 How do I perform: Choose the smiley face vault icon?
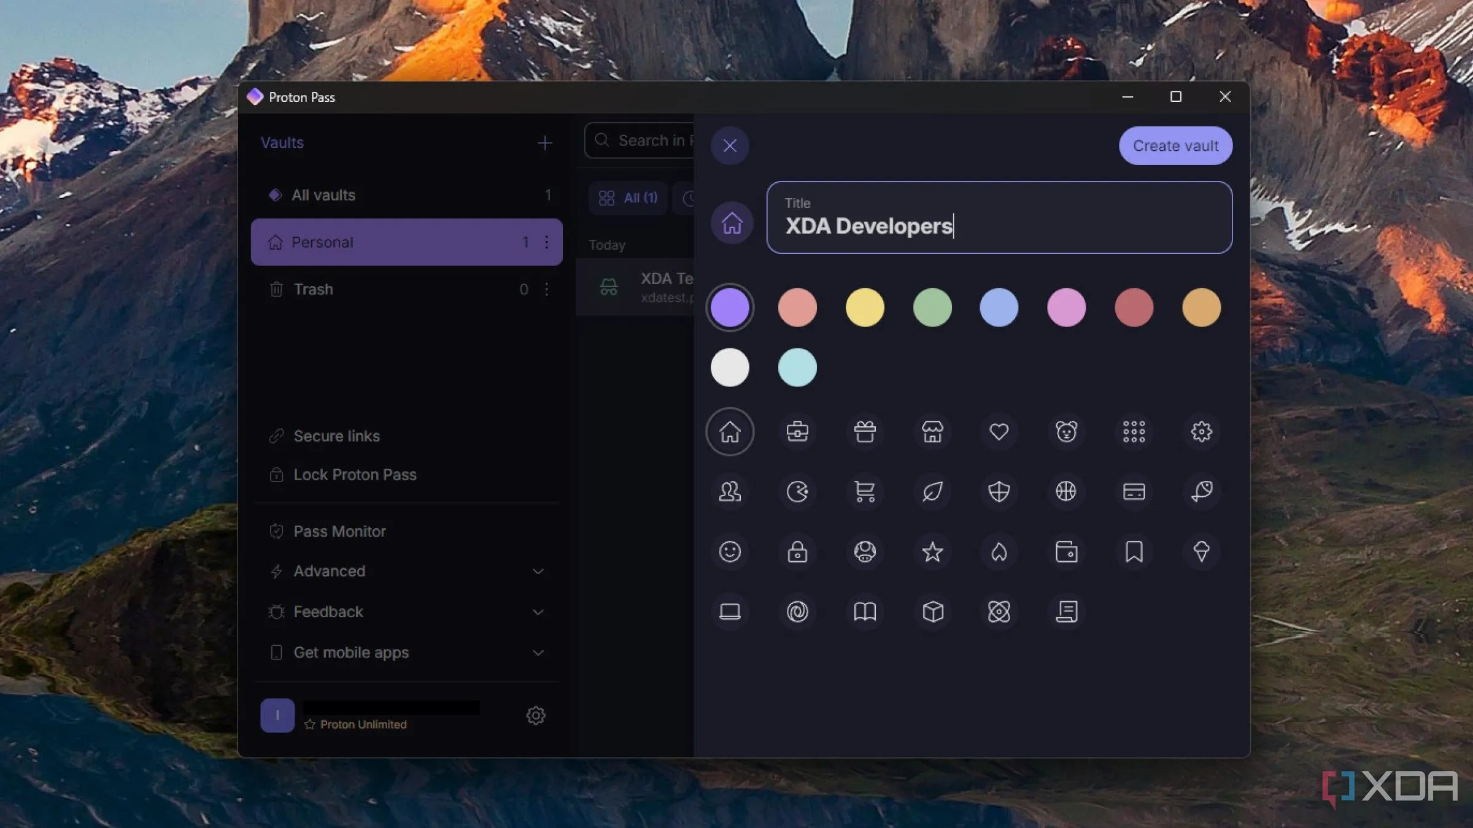730,551
